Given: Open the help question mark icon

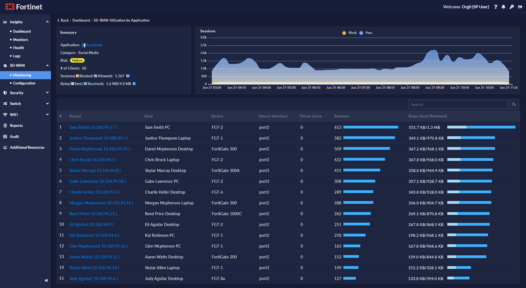Looking at the screenshot, I should click(x=496, y=7).
